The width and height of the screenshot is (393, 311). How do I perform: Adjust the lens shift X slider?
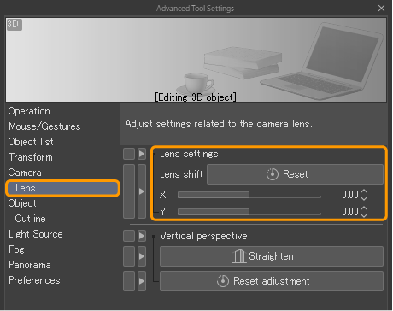(249, 195)
